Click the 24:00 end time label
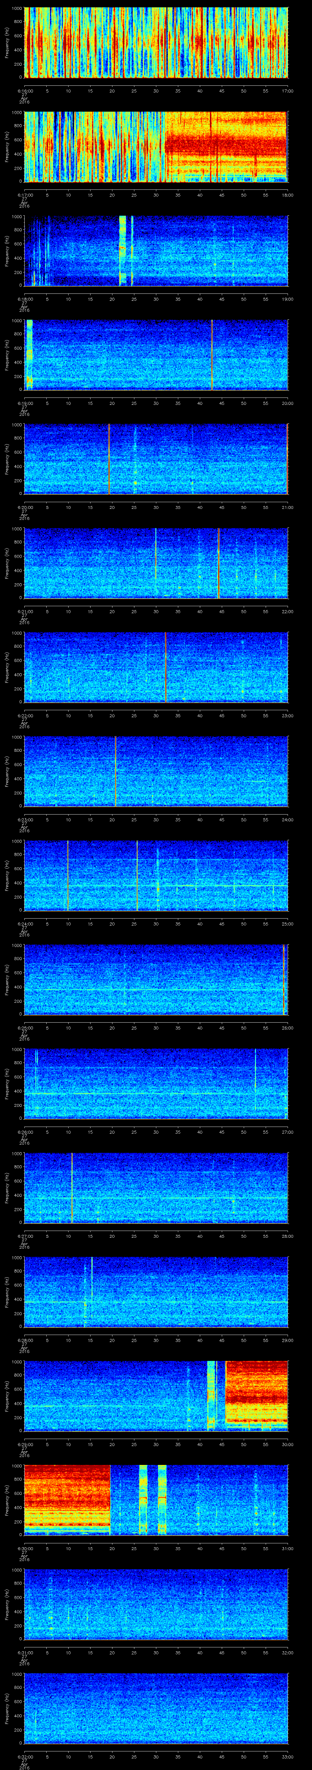Image resolution: width=312 pixels, height=1770 pixels. [x=287, y=820]
